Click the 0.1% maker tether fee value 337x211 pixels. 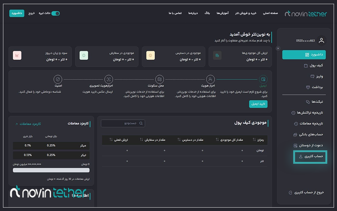28,146
